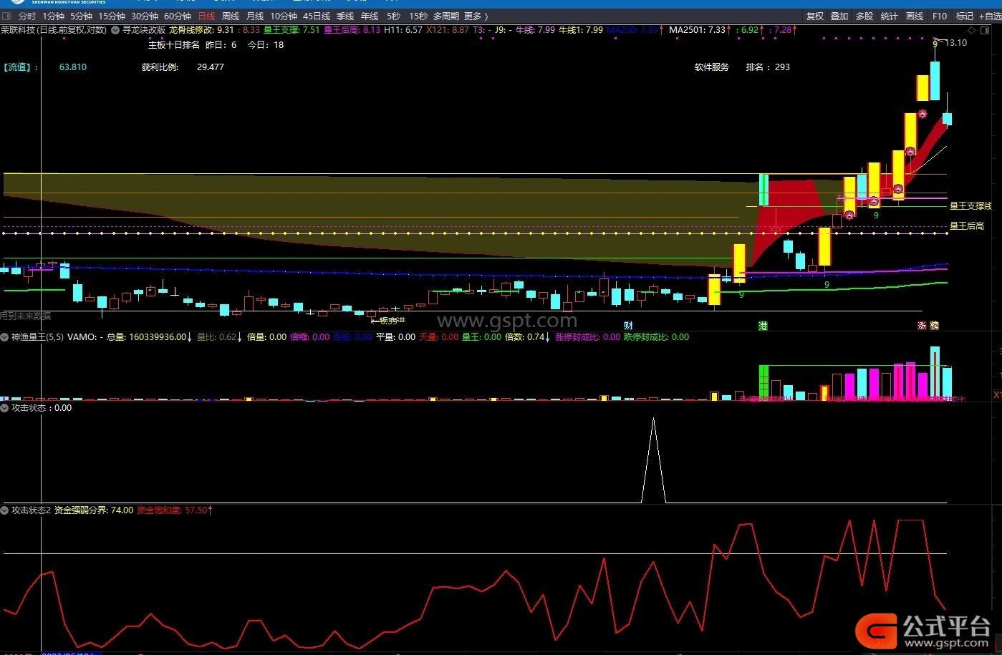The image size is (1002, 655).
Task: Open the F10 company info page
Action: [x=940, y=16]
